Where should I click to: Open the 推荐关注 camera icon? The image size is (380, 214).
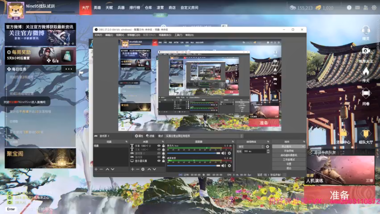(366, 51)
